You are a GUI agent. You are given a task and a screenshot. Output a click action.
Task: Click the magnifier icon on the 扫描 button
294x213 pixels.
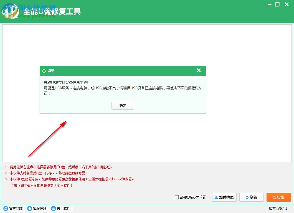pos(274,197)
